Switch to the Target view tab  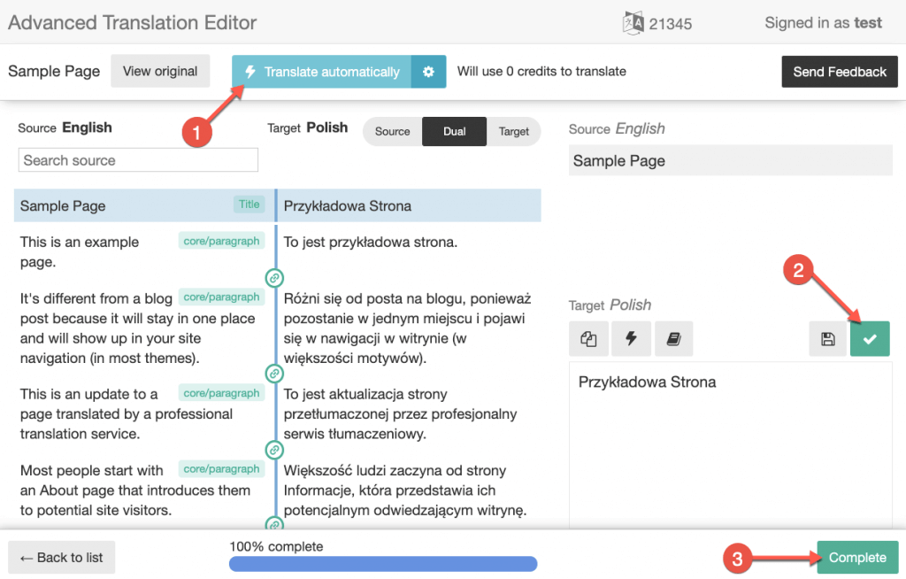click(x=514, y=131)
